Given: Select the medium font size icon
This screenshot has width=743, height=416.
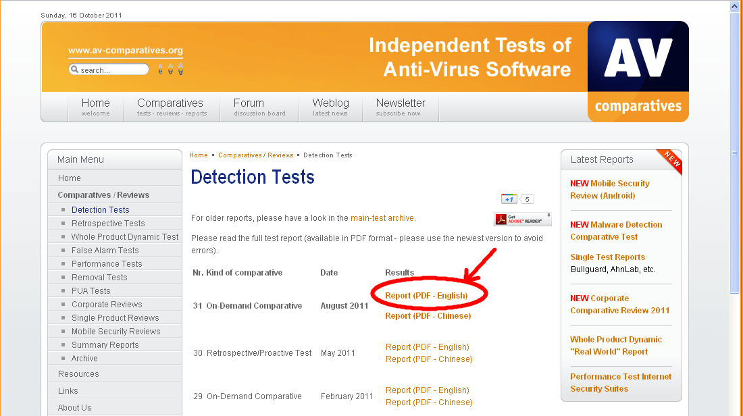Looking at the screenshot, I should tap(170, 70).
